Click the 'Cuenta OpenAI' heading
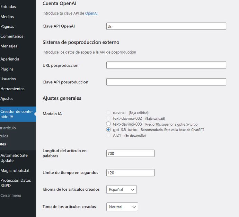The width and height of the screenshot is (239, 217). [60, 3]
